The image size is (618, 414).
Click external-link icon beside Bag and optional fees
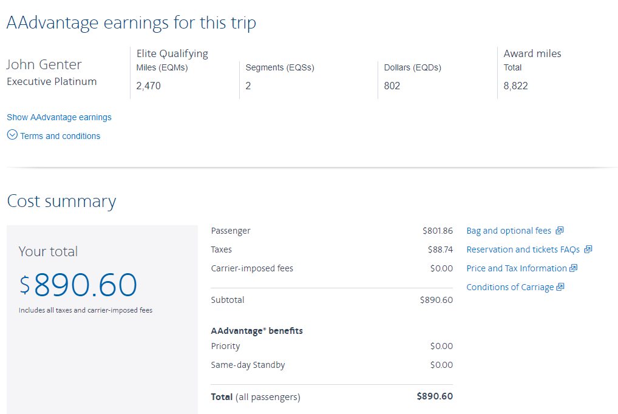[560, 231]
